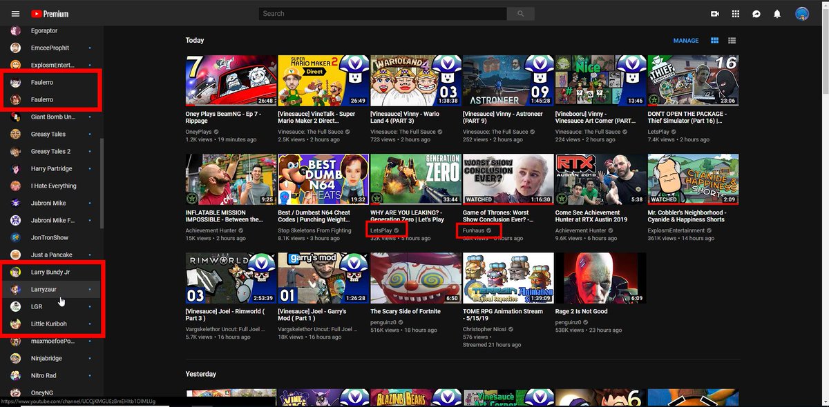The image size is (829, 407).
Task: Play TOME RPG Animation Stream thumbnail
Action: point(508,278)
